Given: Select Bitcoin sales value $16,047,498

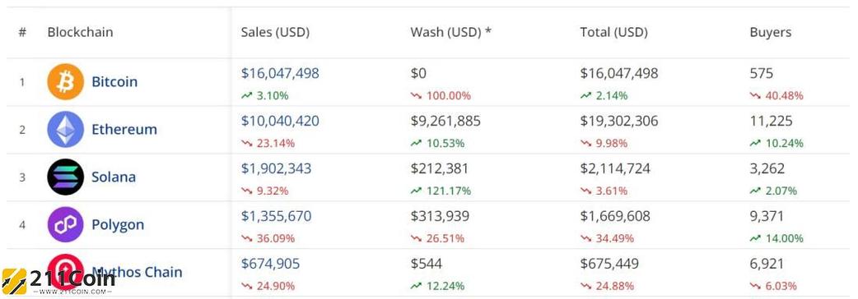Looking at the screenshot, I should pyautogui.click(x=280, y=73).
